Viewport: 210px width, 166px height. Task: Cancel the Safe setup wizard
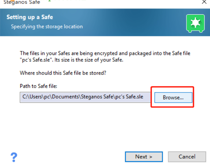[x=187, y=157]
